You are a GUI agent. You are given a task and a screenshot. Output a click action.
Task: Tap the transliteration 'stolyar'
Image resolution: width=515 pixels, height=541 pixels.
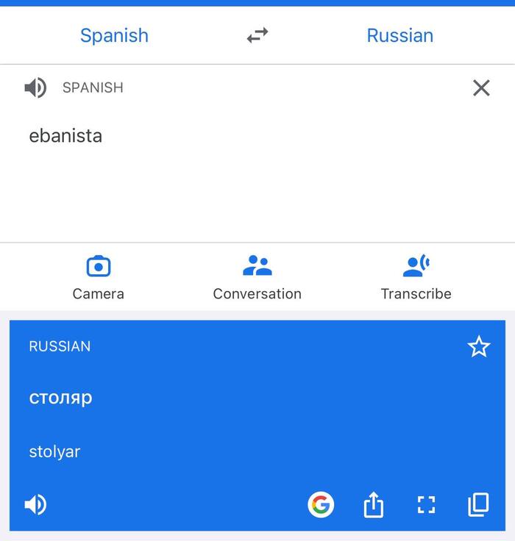tap(54, 451)
